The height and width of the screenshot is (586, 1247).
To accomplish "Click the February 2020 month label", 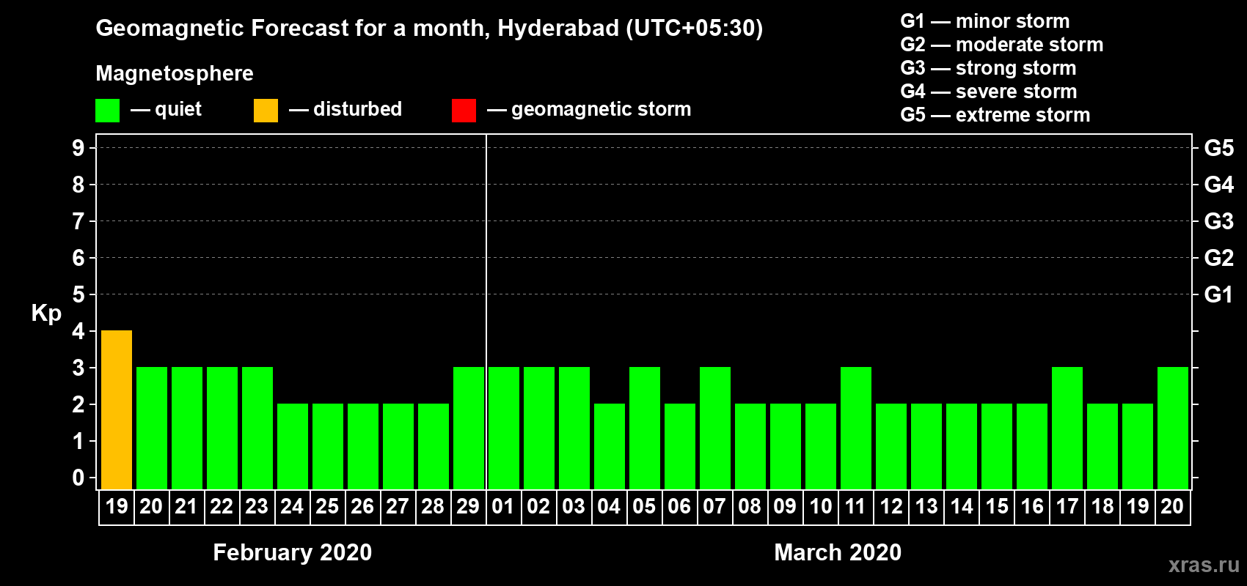I will coord(292,552).
